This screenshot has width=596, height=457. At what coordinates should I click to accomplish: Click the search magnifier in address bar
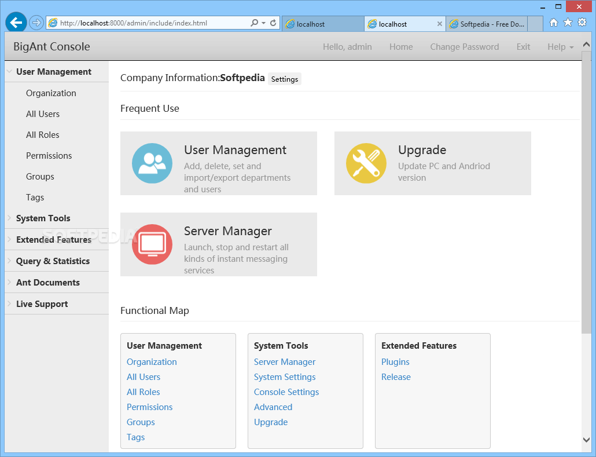(x=254, y=23)
